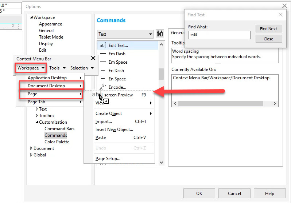Viewport: 291px width, 203px height.
Task: Open the Tools dropdown in Context Menu Bar
Action: pos(57,68)
